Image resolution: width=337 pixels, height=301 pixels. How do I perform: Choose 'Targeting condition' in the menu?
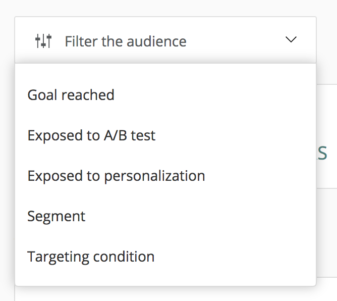coord(91,257)
